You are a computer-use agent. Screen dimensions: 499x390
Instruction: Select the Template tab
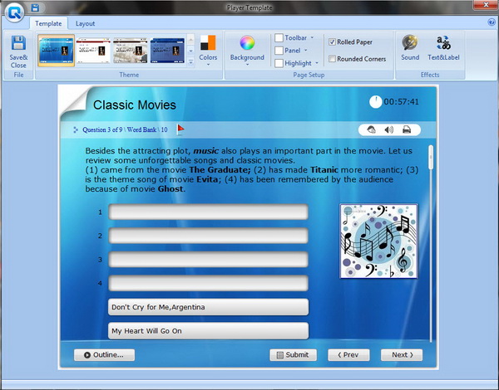[48, 24]
